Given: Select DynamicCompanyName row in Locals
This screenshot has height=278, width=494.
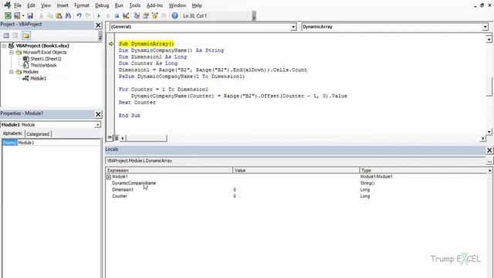Looking at the screenshot, I should [297, 183].
